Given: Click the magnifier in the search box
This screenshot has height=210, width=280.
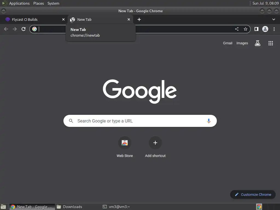Looking at the screenshot, I should (x=71, y=121).
